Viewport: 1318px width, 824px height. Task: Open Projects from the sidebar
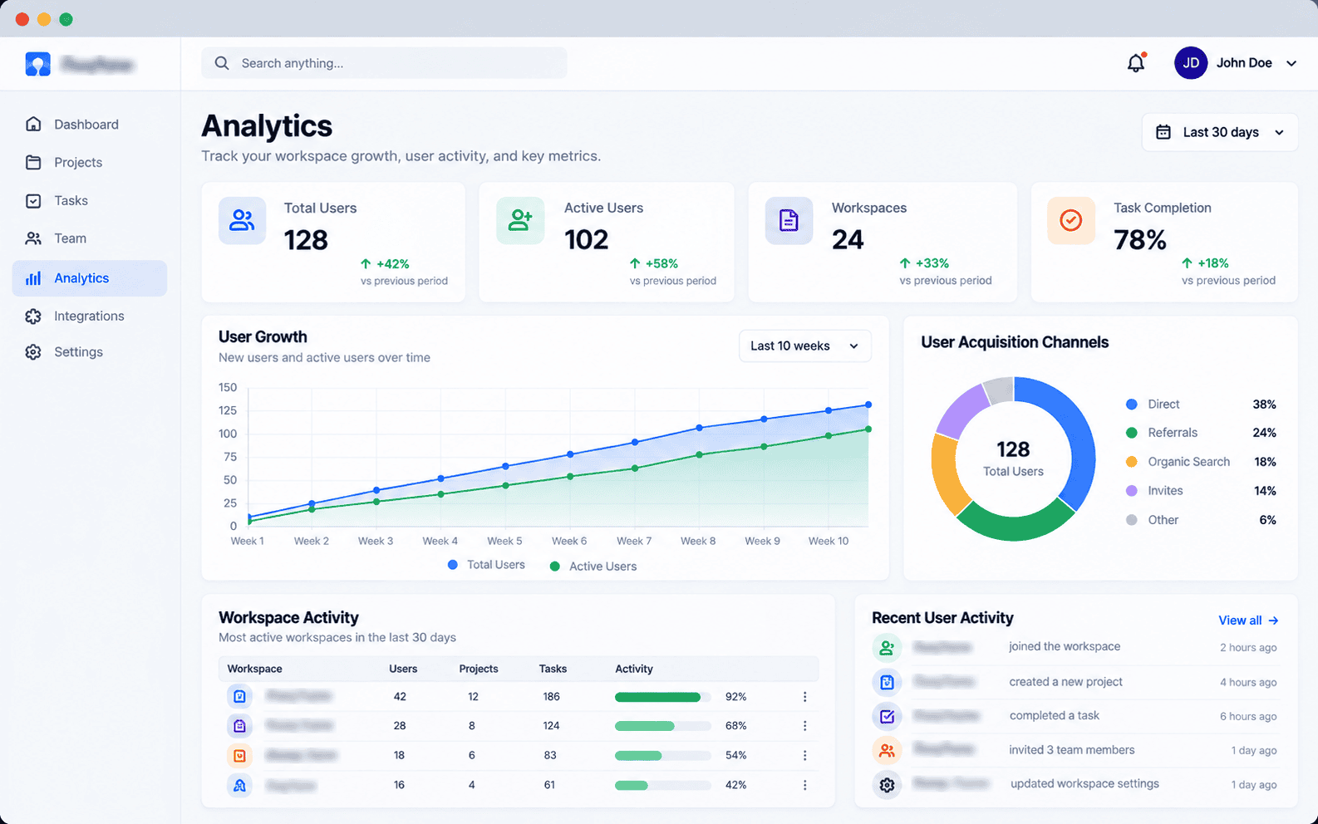point(90,163)
